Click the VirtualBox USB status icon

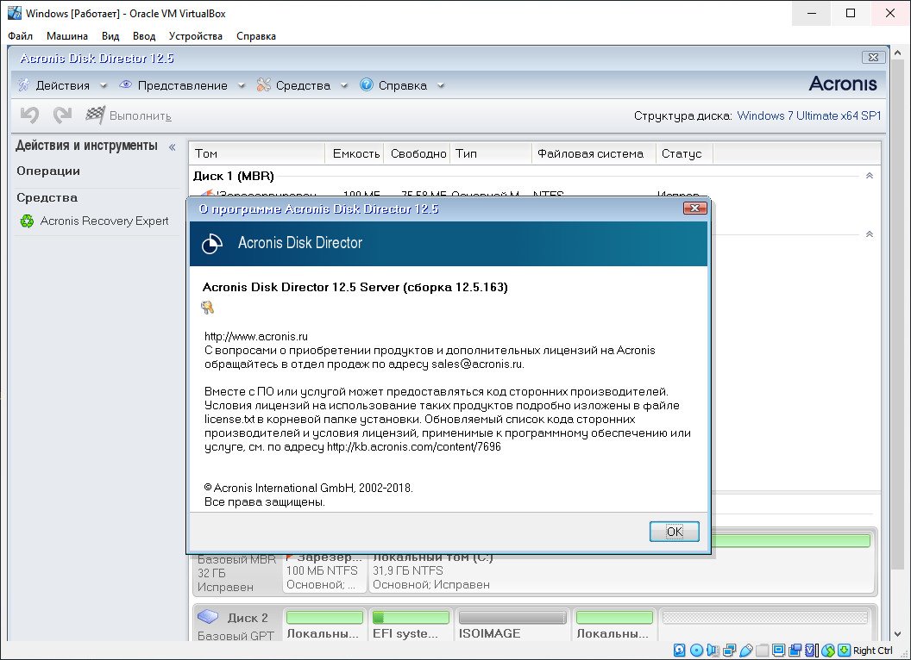[746, 651]
